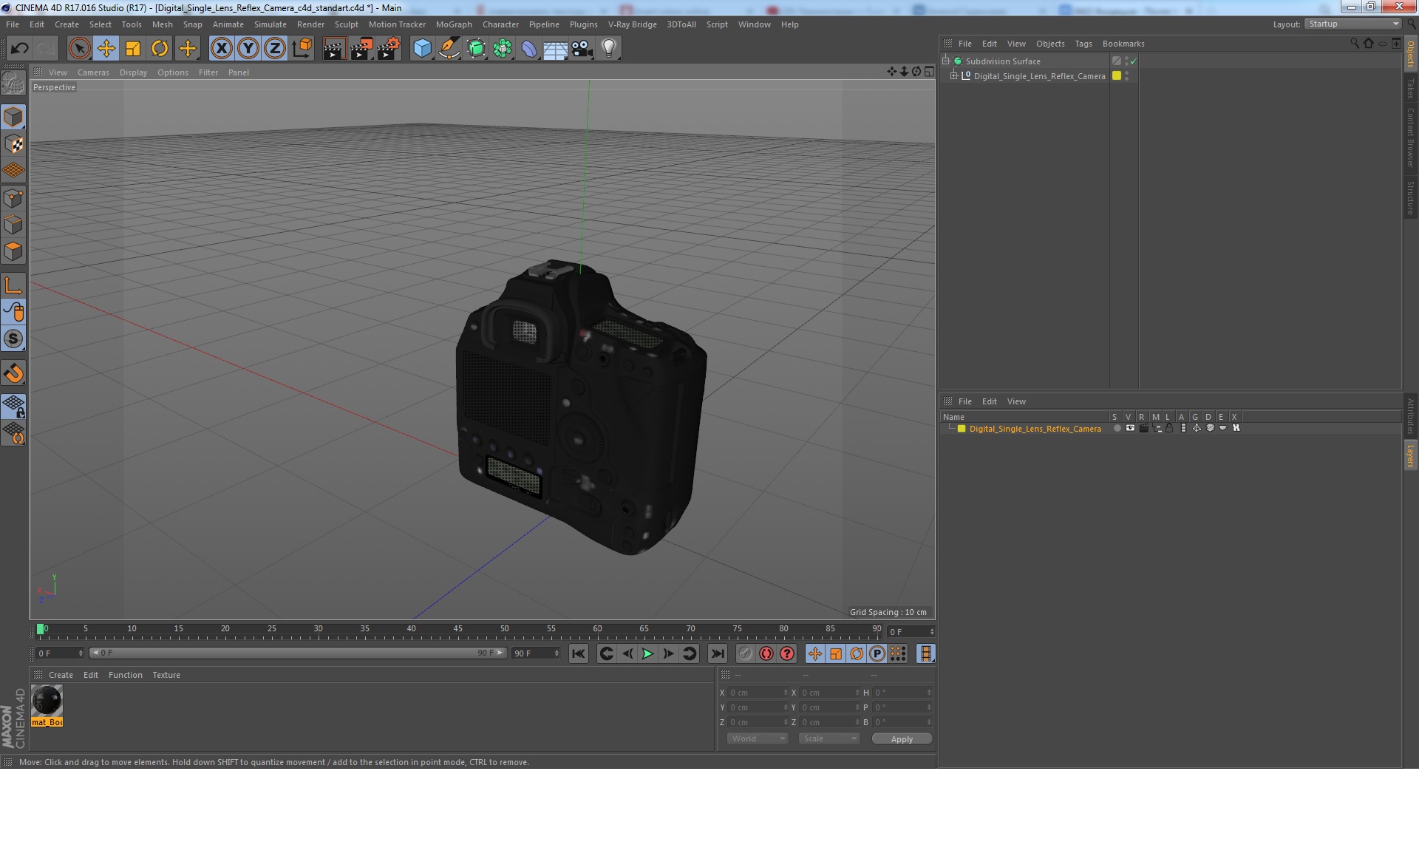Screen dimensions: 1419x856
Task: Click the Apply button in coordinates panel
Action: [902, 739]
